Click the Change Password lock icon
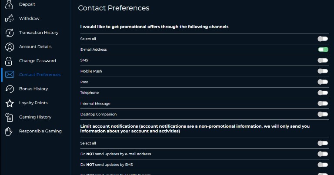The image size is (334, 175). 9,61
